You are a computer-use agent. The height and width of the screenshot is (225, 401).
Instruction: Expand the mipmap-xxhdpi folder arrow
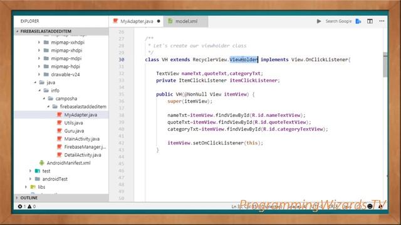39,42
